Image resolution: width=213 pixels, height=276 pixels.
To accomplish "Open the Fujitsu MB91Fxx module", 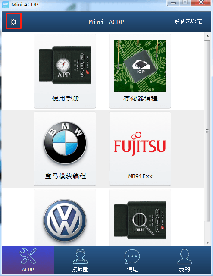I will pyautogui.click(x=140, y=148).
